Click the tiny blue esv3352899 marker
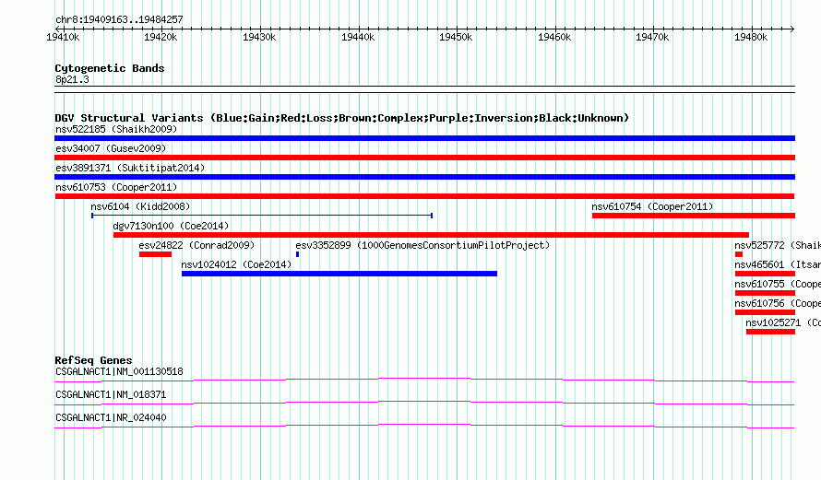821x480 pixels. pos(297,254)
